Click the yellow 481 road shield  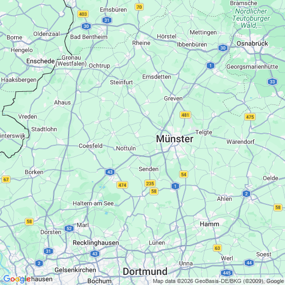185,115
